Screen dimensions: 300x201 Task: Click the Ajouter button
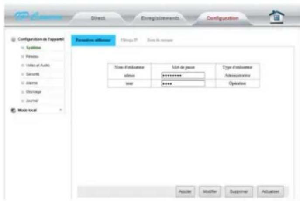185,191
